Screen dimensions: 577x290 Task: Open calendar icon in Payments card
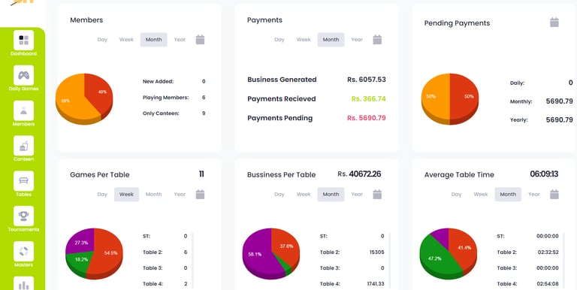[377, 40]
